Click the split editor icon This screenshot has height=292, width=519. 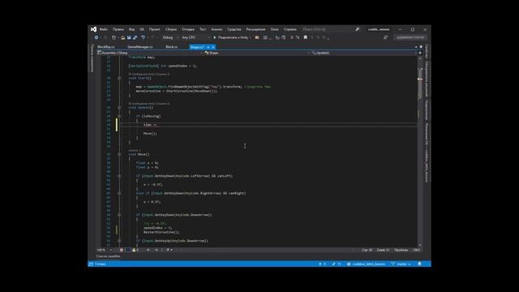pyautogui.click(x=420, y=53)
